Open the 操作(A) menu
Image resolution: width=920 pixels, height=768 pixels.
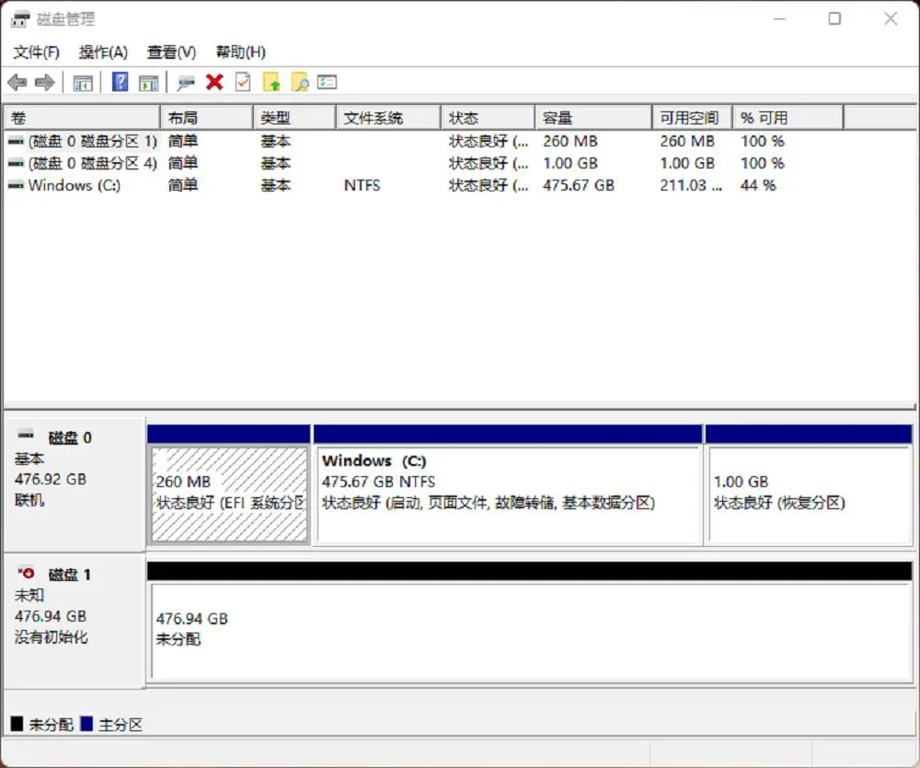click(x=103, y=52)
